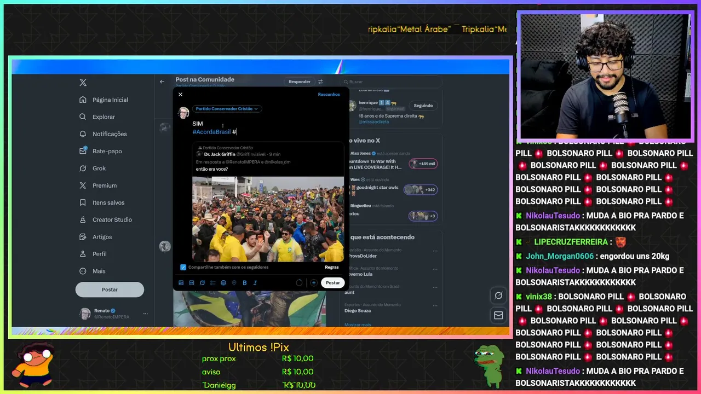Click the Dr. Jack Griffin author name

pos(220,154)
